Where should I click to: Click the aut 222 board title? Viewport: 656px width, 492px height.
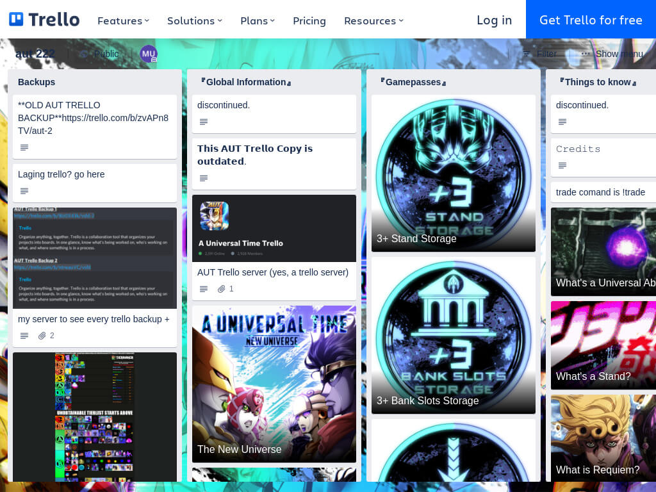click(35, 54)
